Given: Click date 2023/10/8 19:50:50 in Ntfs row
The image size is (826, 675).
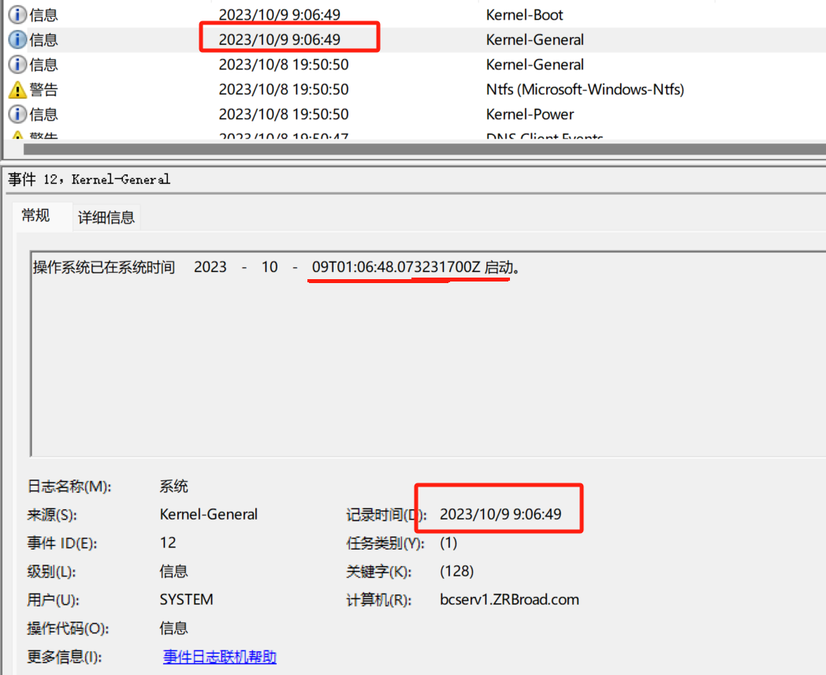Looking at the screenshot, I should [x=284, y=90].
